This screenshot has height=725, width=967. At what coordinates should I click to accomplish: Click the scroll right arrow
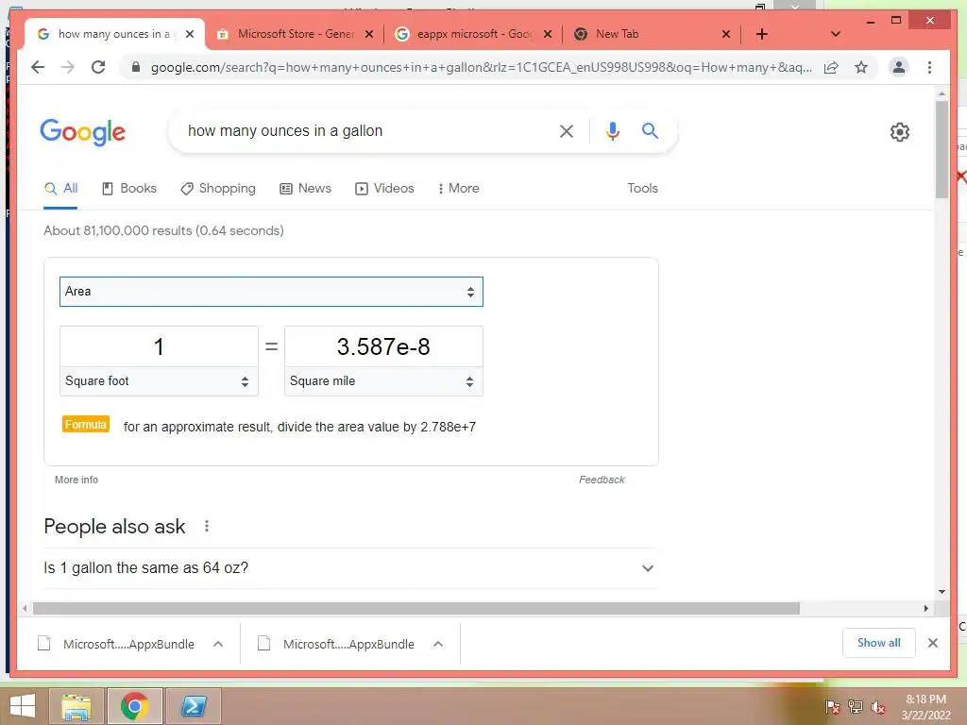coord(925,609)
